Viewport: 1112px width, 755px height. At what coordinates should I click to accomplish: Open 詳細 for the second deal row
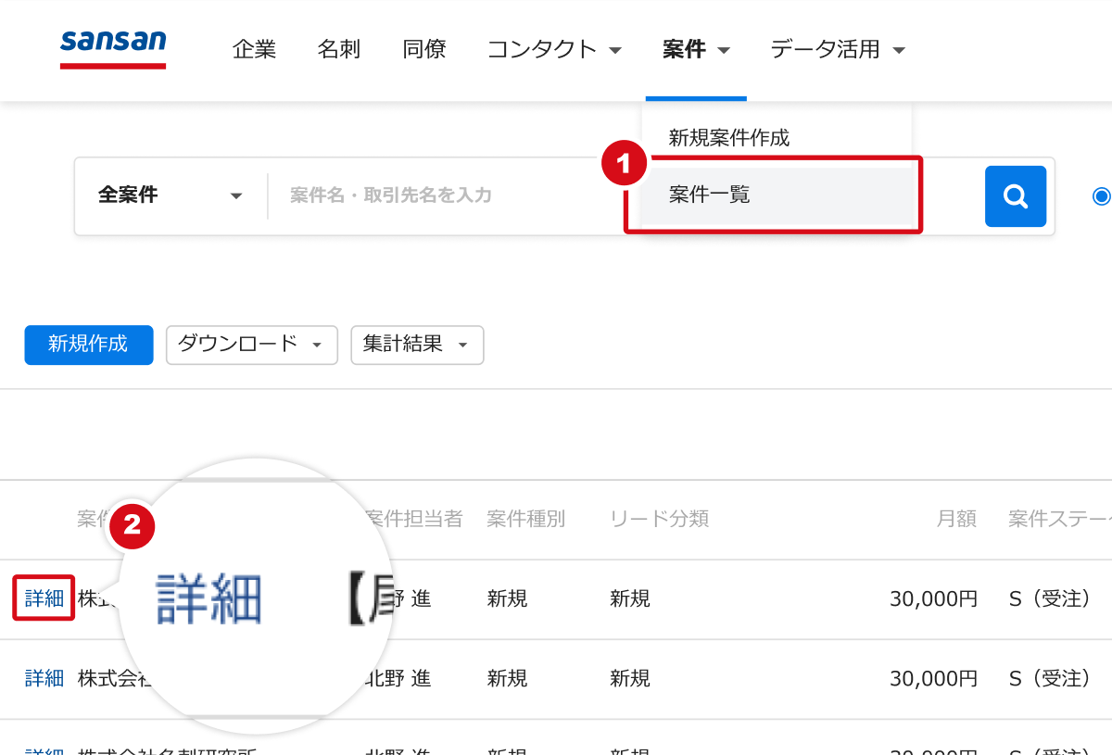click(x=43, y=678)
